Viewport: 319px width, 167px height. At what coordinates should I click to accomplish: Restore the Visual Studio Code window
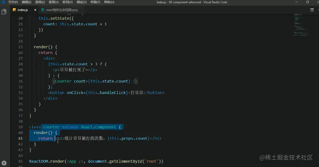click(x=307, y=2)
